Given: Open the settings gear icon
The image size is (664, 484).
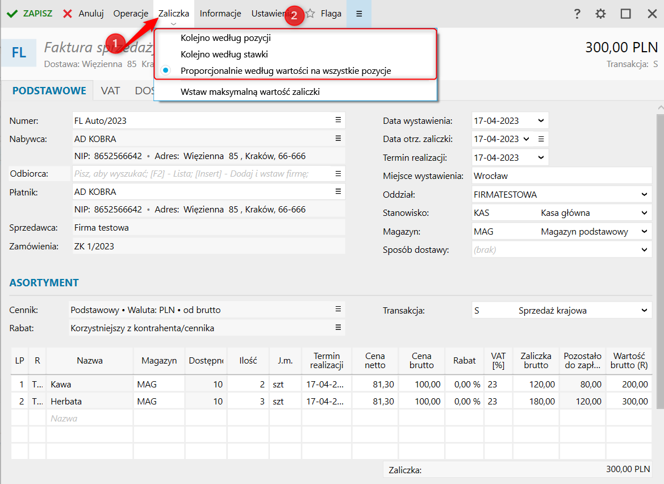Looking at the screenshot, I should coord(600,14).
